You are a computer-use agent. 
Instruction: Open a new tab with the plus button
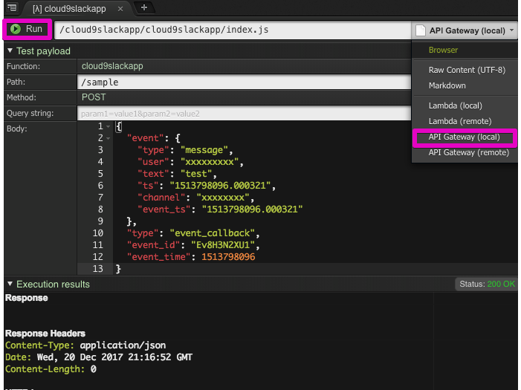pos(144,7)
